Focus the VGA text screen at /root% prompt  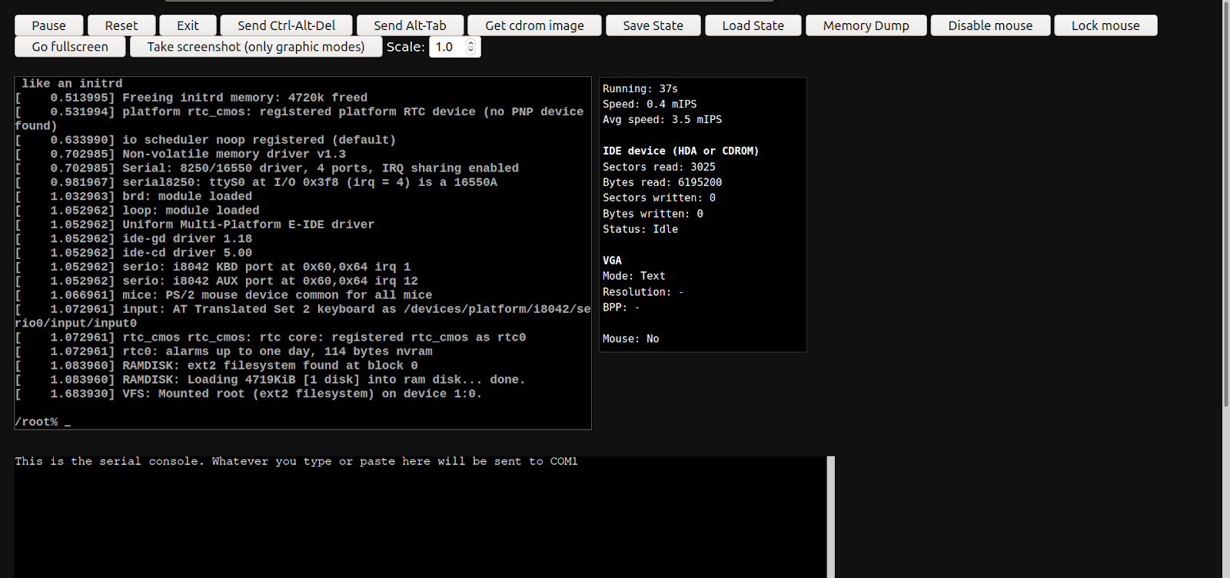coord(302,421)
